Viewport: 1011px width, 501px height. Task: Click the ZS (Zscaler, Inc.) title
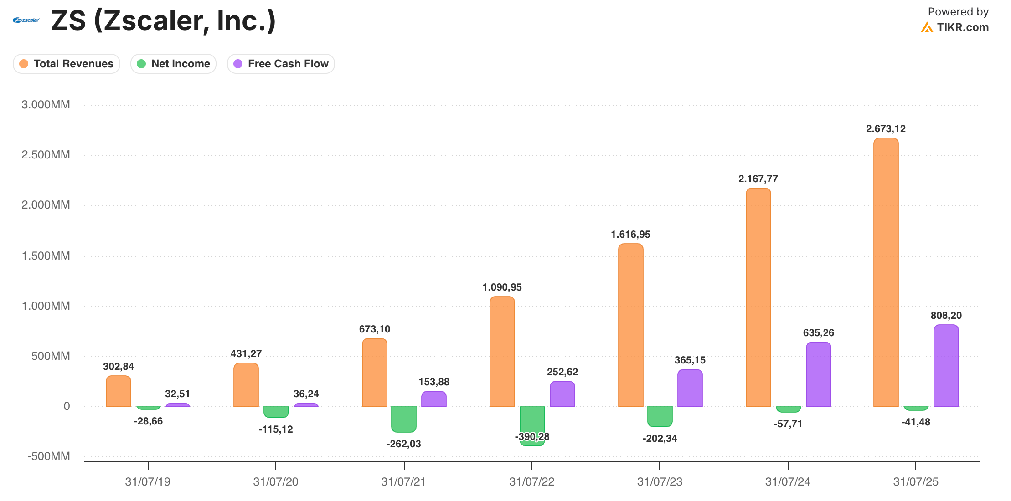click(x=163, y=21)
